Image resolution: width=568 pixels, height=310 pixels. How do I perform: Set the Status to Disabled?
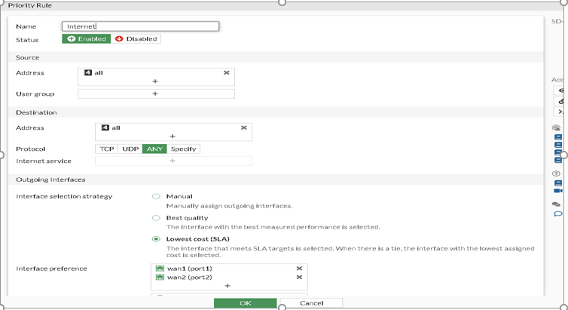(x=136, y=38)
